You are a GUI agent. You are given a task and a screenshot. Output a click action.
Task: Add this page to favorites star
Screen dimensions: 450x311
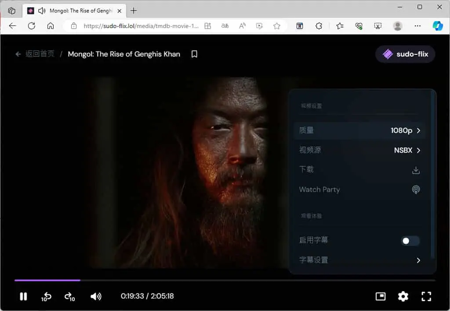click(x=277, y=26)
